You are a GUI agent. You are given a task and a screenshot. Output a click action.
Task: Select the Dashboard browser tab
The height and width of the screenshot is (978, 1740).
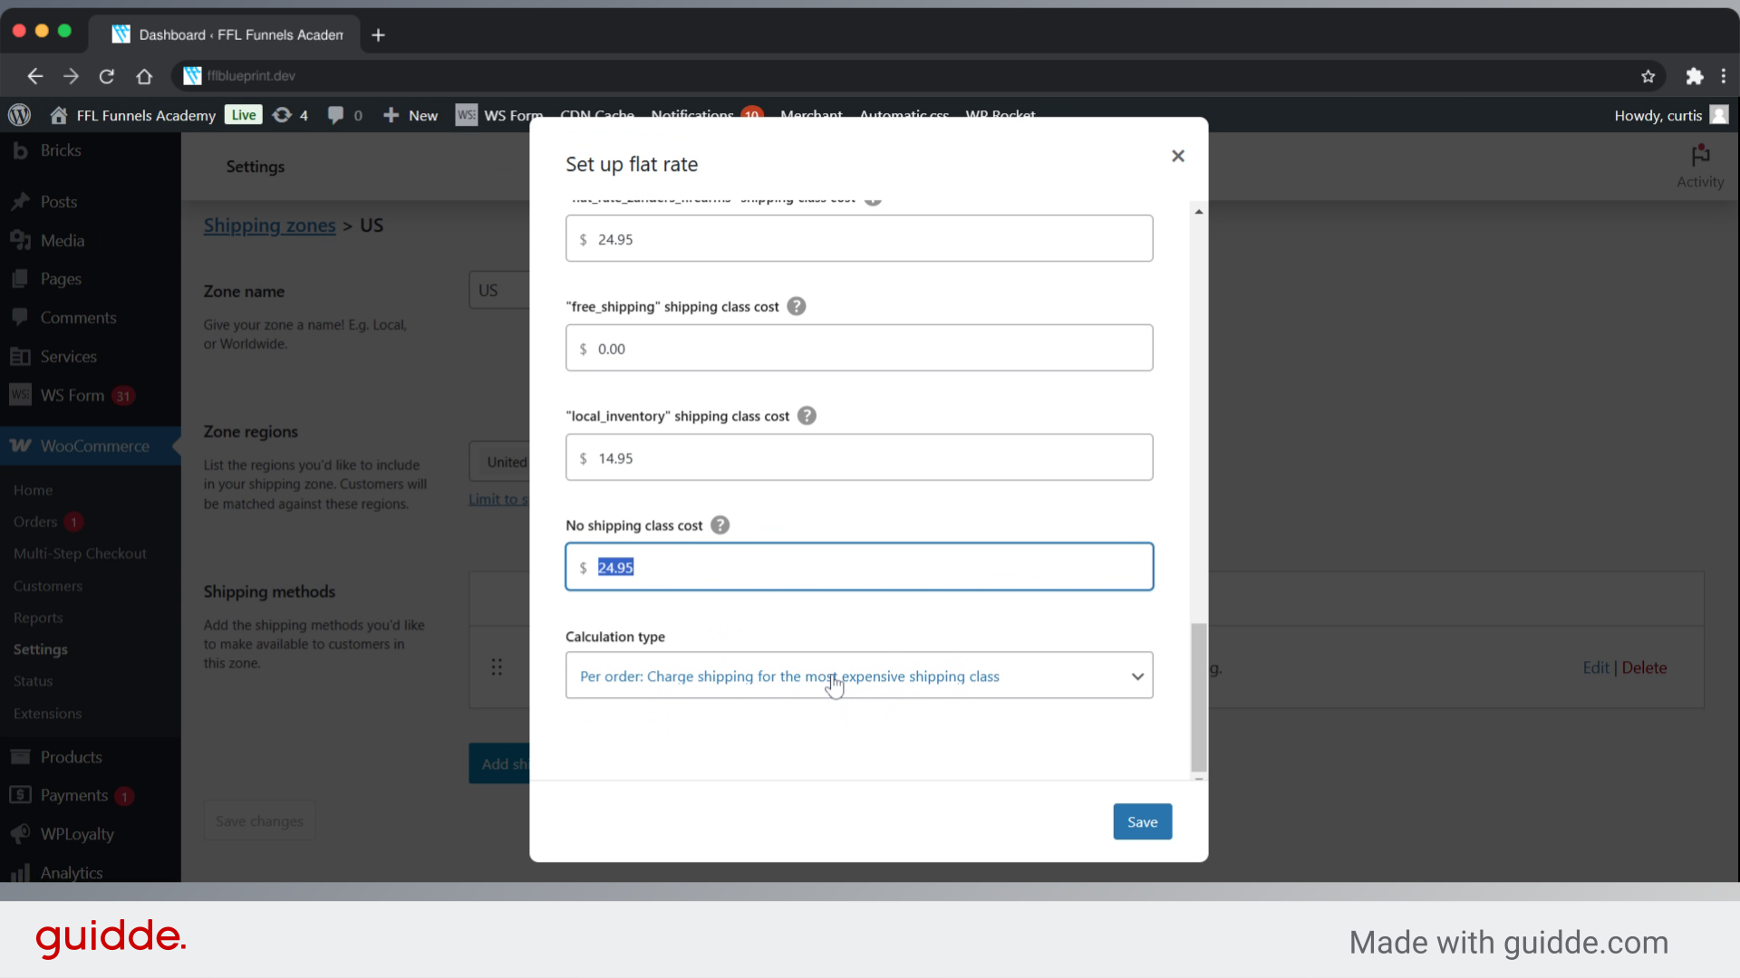coord(227,34)
